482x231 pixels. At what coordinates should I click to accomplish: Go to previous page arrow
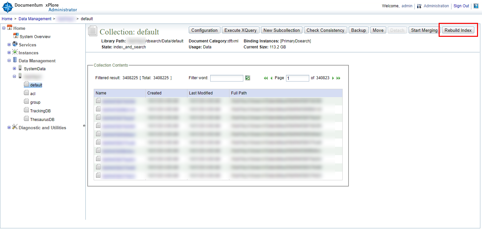coord(271,78)
